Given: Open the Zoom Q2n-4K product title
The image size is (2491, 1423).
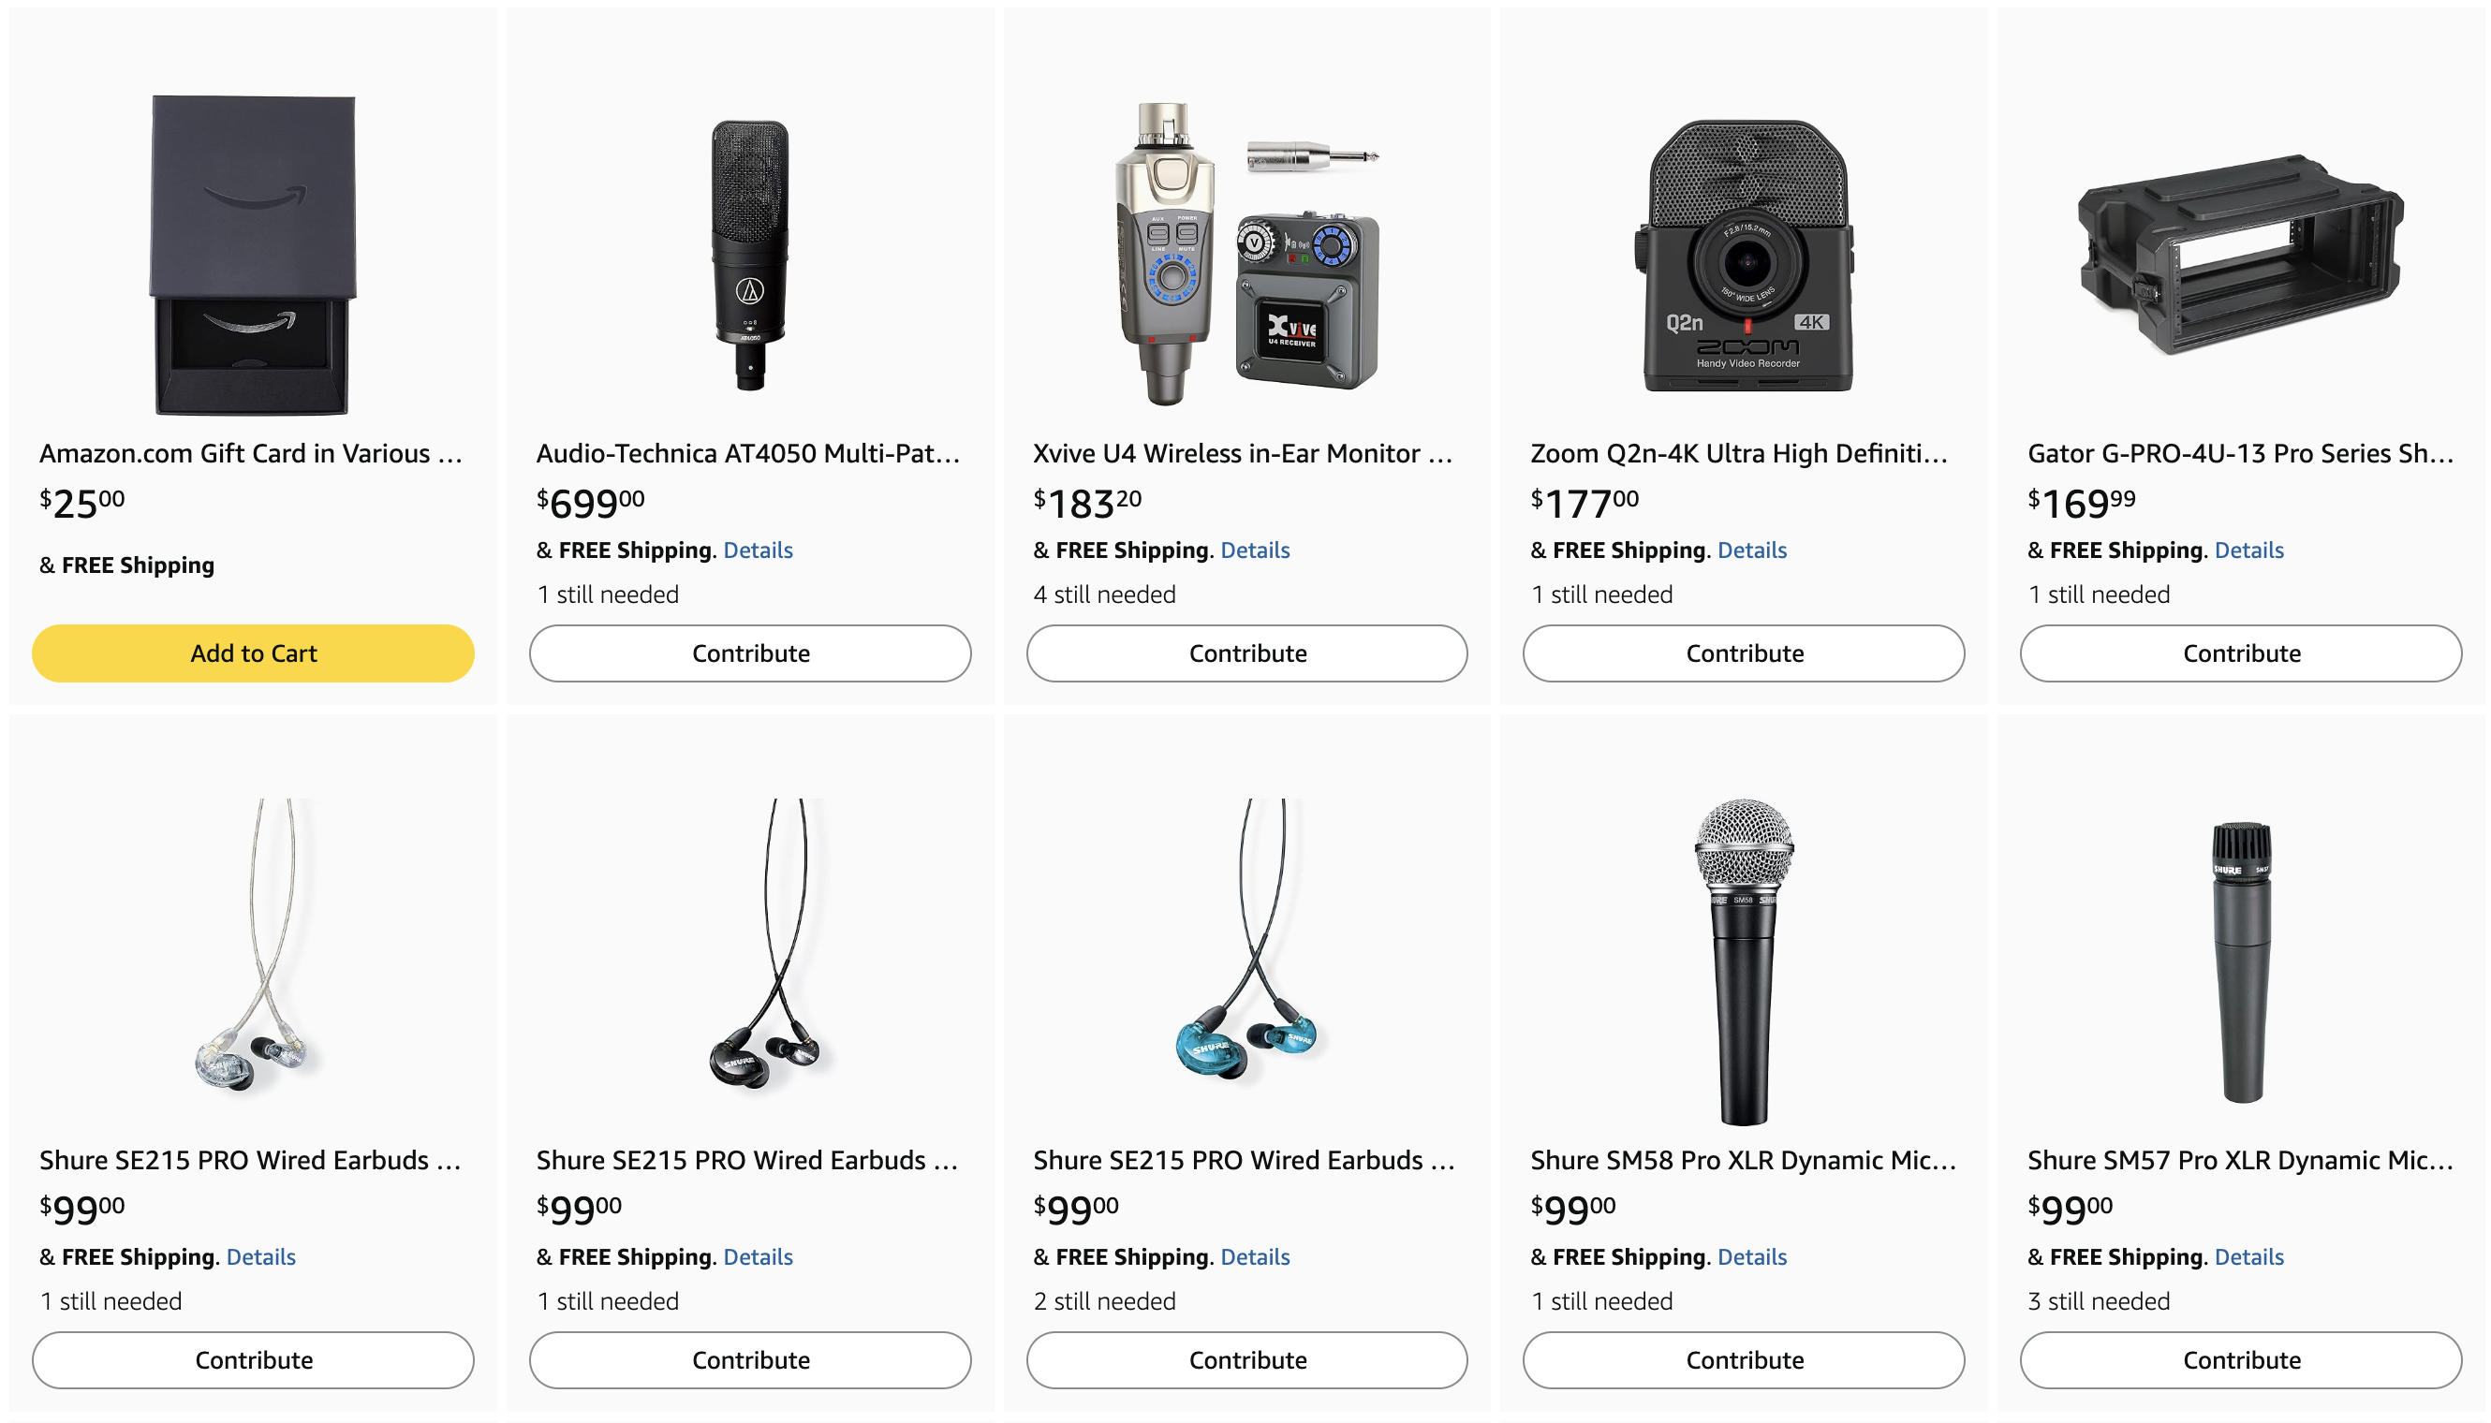Looking at the screenshot, I should 1738,453.
